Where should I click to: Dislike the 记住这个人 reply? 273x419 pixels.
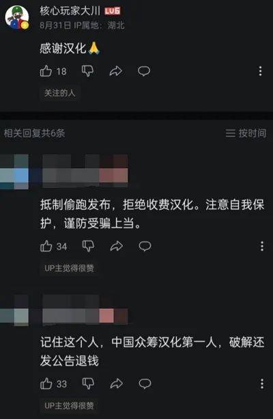coord(88,383)
